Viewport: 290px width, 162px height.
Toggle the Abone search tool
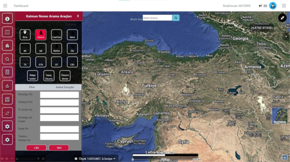(x=41, y=35)
